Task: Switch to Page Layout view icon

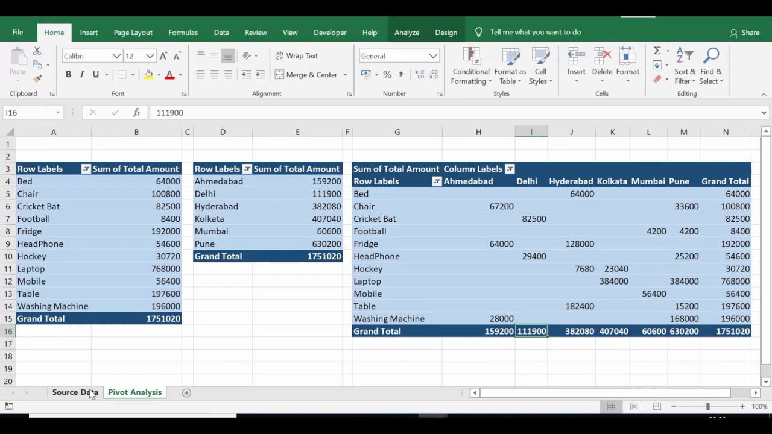Action: click(634, 406)
